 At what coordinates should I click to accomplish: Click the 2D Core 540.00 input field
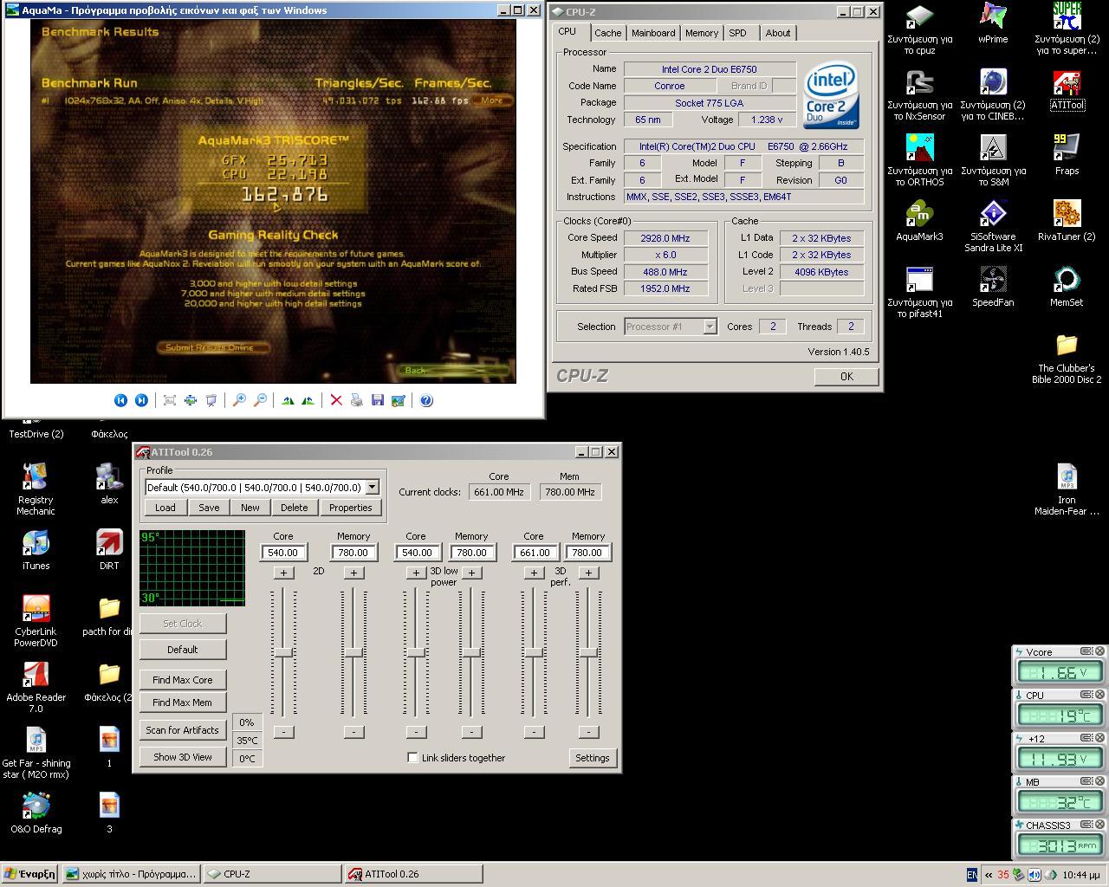pos(283,553)
